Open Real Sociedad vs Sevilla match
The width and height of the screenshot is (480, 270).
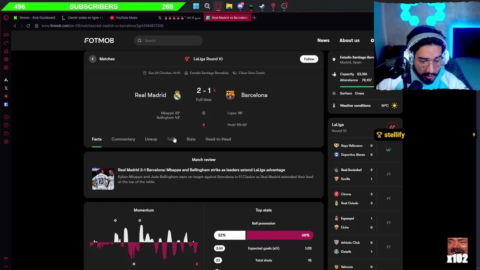(x=365, y=174)
